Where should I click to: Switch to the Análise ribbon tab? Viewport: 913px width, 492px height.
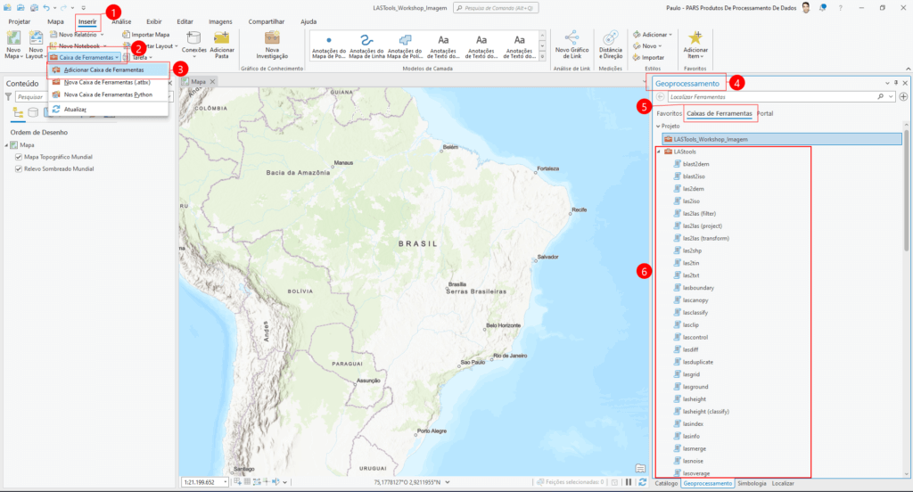coord(121,20)
